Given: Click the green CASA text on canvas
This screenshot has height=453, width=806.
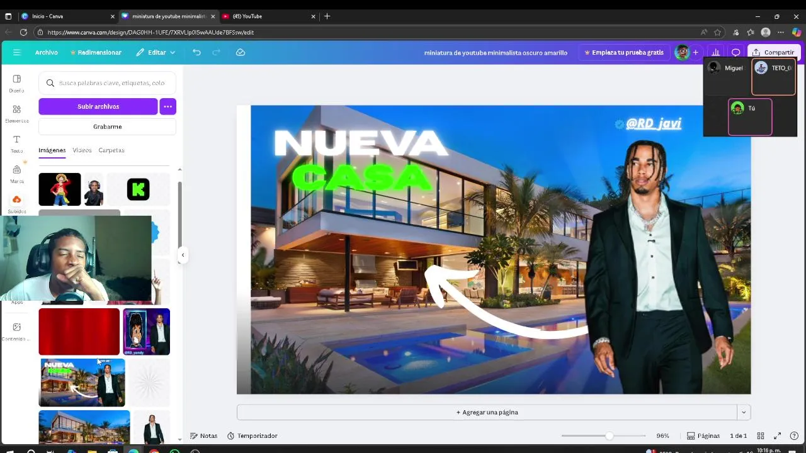Looking at the screenshot, I should [x=361, y=177].
